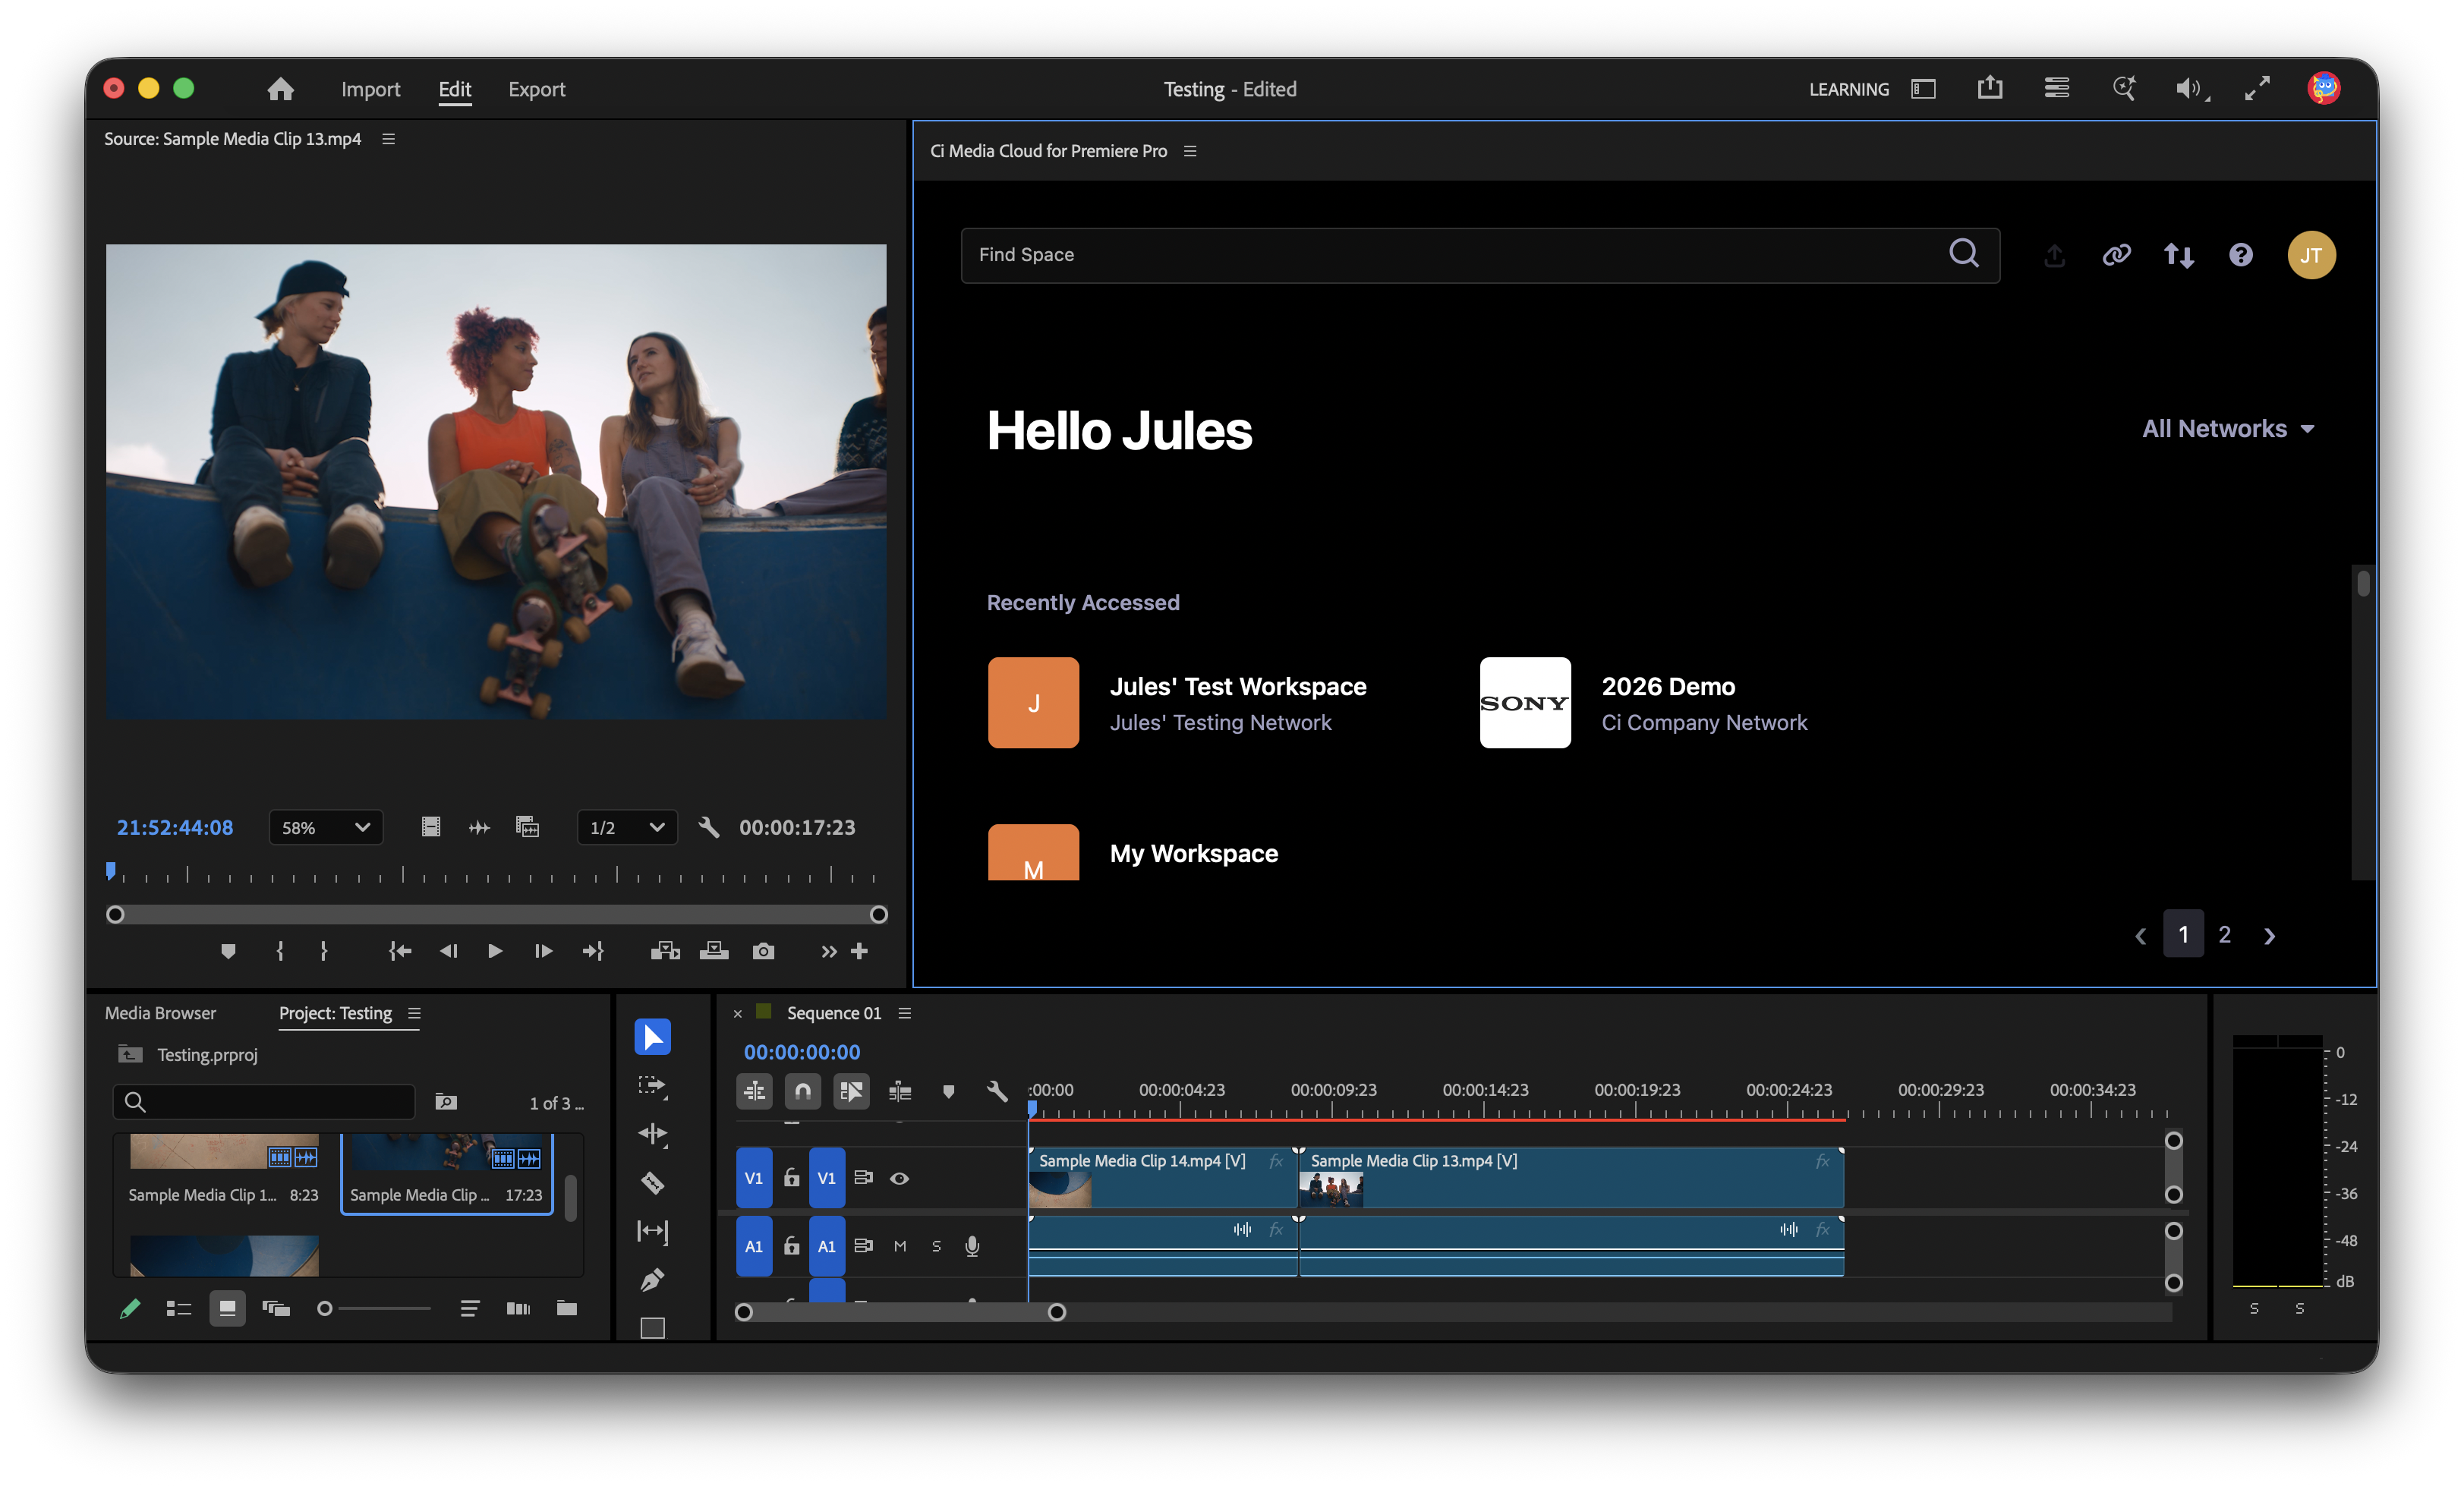Switch to the Edit tab
The height and width of the screenshot is (1486, 2464).
point(455,89)
